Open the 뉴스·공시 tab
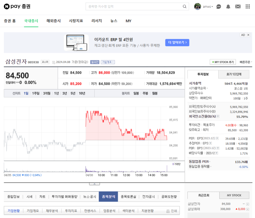The image size is (255, 218). [x=90, y=197]
